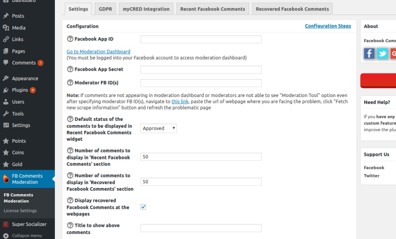This screenshot has width=396, height=239.
Task: Click the Facebook share icon under About
Action: 369,53
